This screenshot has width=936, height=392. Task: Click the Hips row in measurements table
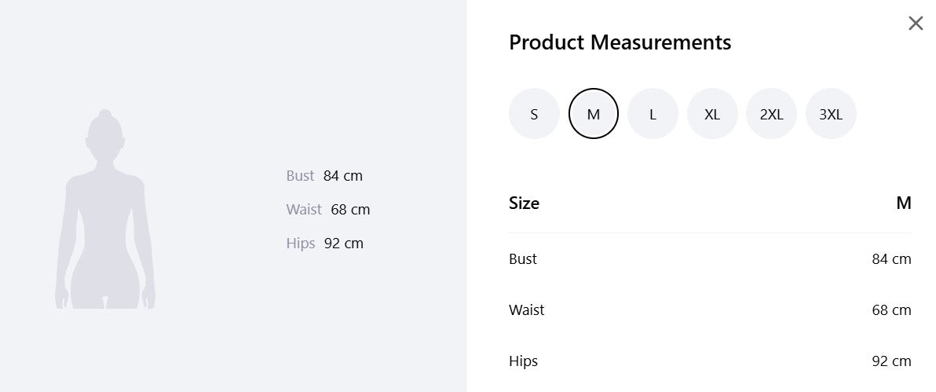coord(710,361)
